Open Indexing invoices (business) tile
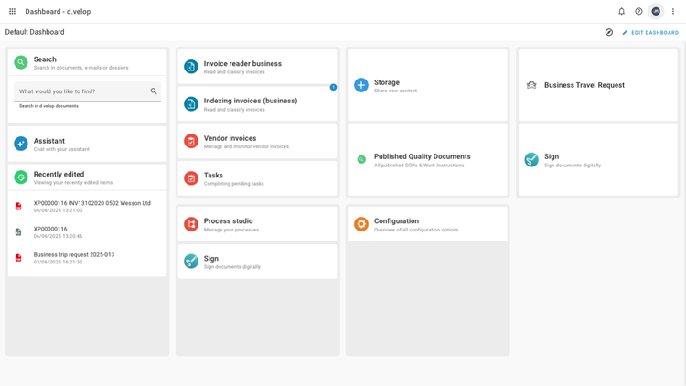 pyautogui.click(x=257, y=104)
